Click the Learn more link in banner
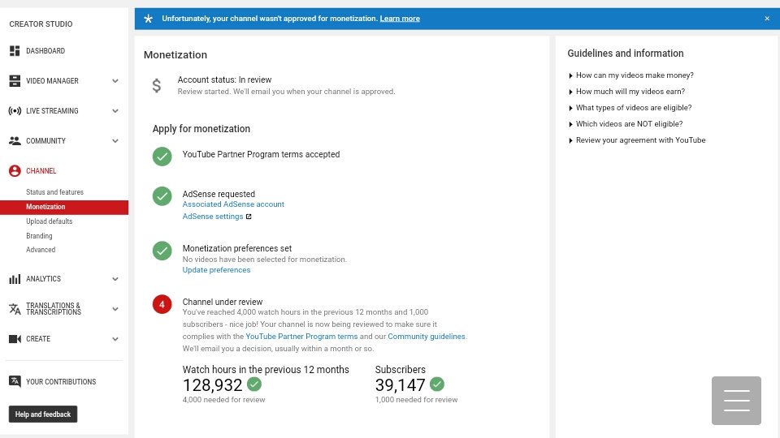The image size is (780, 438). click(x=400, y=19)
